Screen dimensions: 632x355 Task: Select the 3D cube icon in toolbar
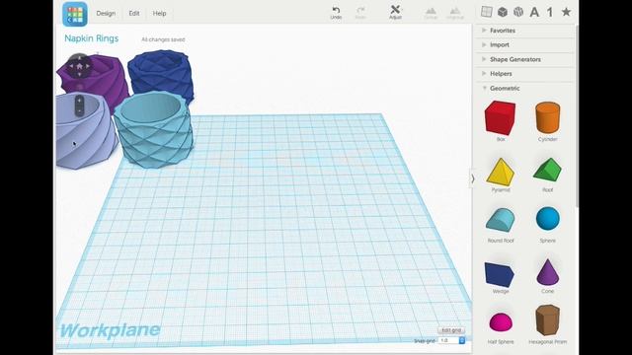click(x=503, y=12)
